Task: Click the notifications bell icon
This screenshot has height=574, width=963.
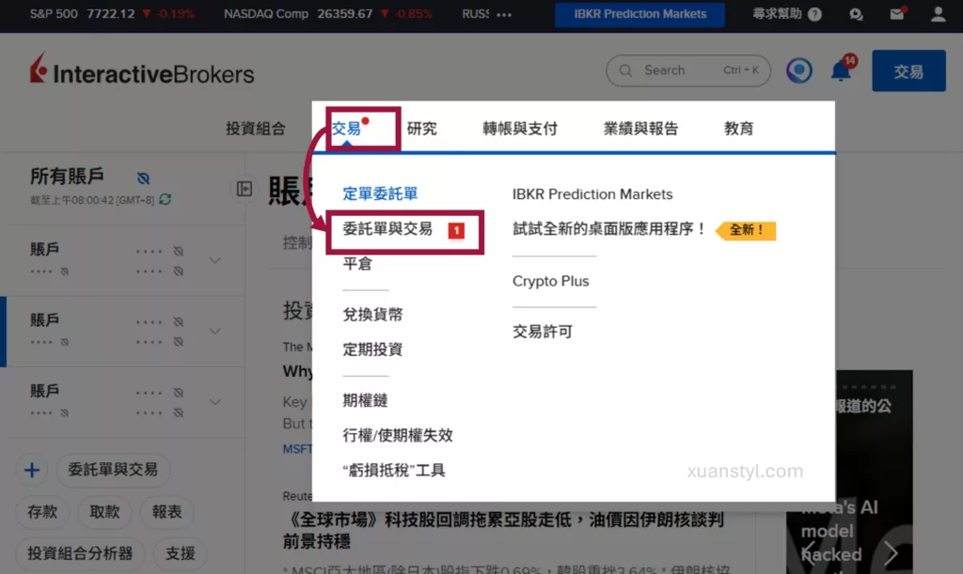Action: click(841, 71)
